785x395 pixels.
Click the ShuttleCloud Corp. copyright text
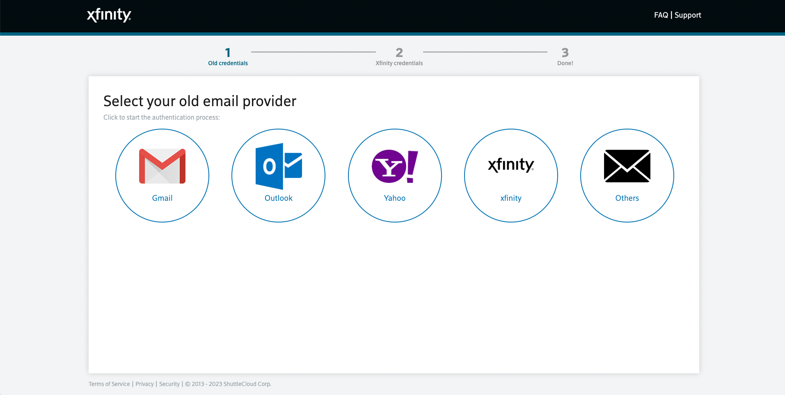tap(228, 384)
